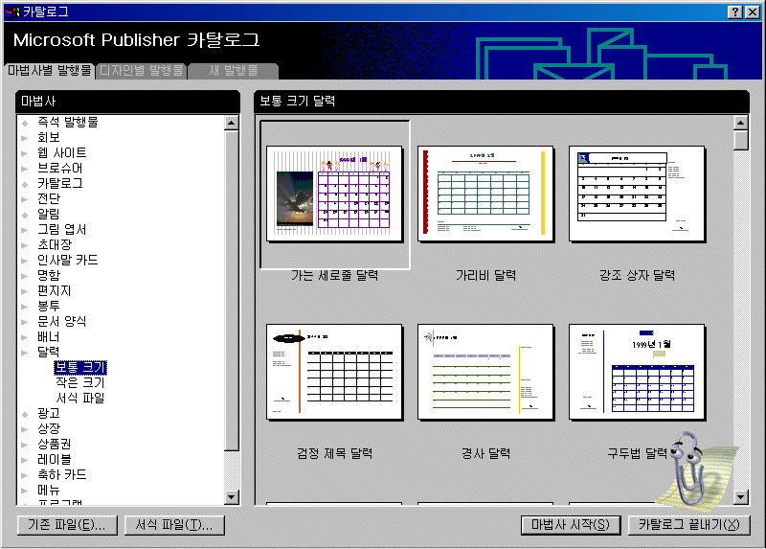The image size is (766, 549).
Task: Open the 마법사별 발행물 tab
Action: click(50, 70)
